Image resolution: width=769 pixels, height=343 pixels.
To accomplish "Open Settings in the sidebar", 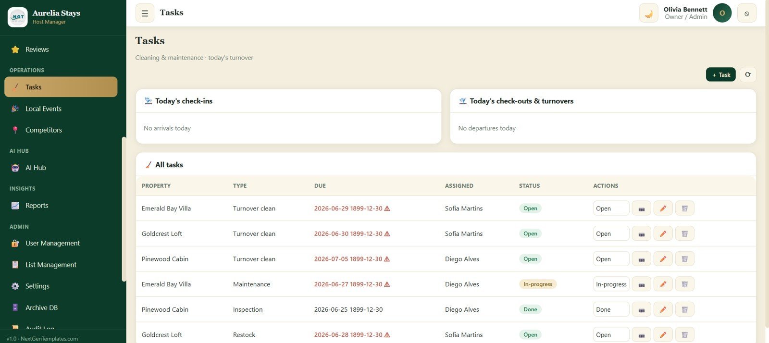I will (61, 286).
